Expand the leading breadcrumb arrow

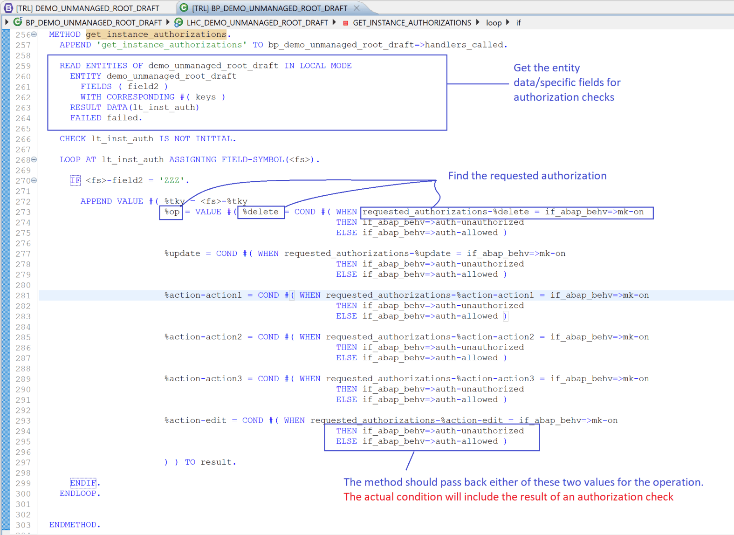coord(7,22)
